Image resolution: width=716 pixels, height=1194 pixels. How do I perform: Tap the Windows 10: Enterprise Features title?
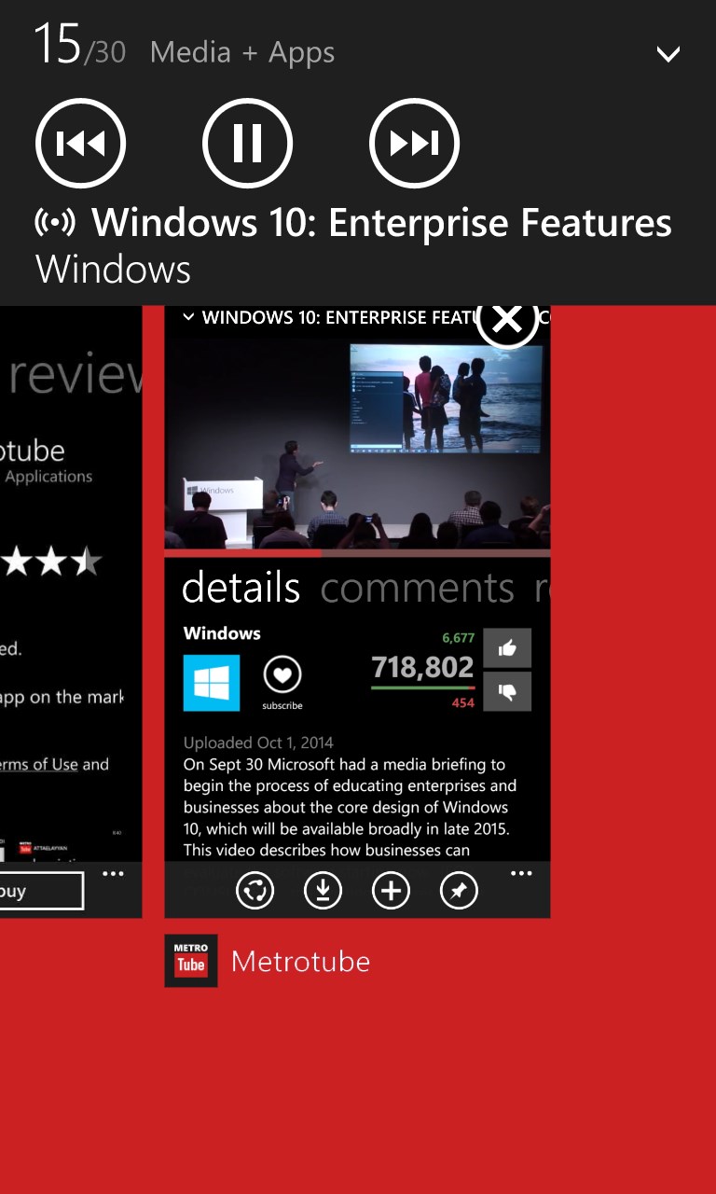[x=382, y=224]
